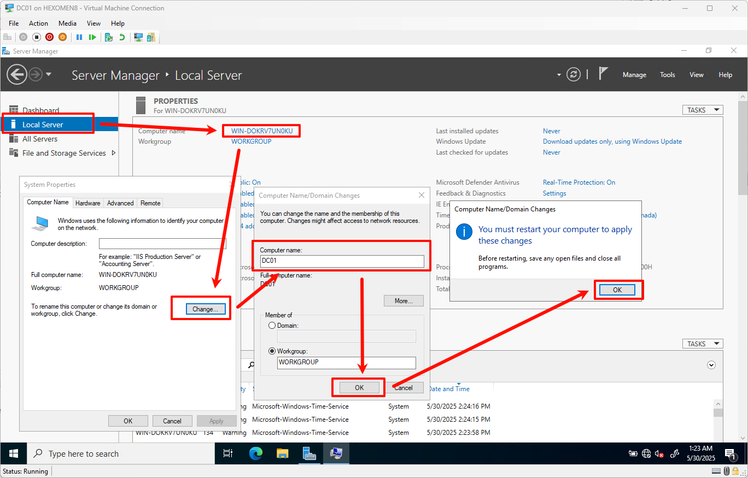748x478 pixels.
Task: Click the Computer name input field
Action: pyautogui.click(x=342, y=261)
